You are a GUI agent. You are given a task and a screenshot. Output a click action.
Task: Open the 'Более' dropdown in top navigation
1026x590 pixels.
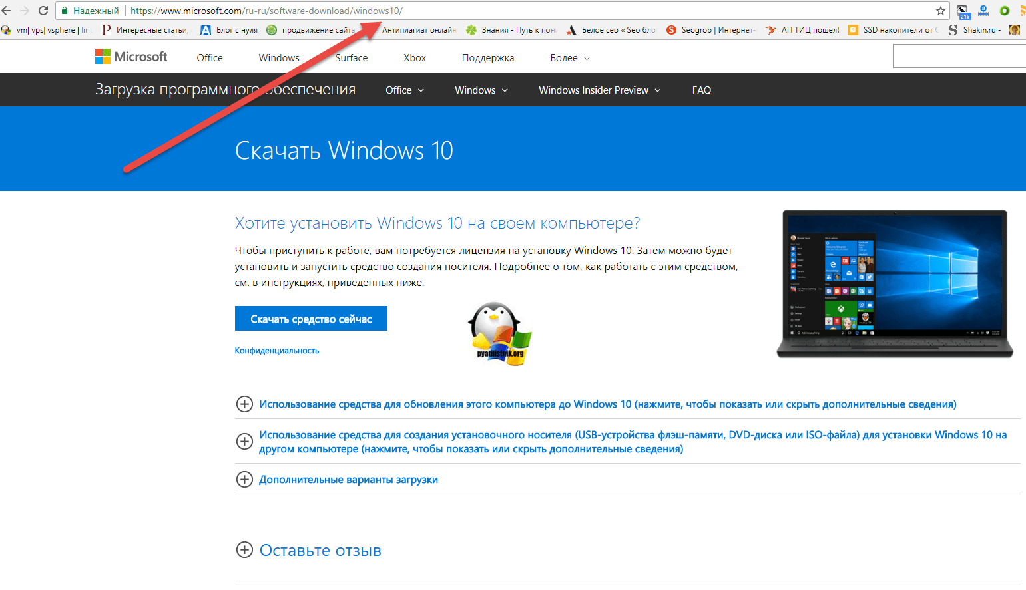[569, 58]
